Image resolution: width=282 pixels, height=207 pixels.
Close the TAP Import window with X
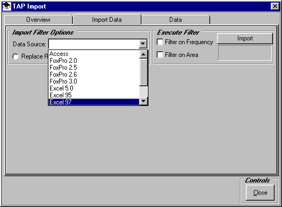point(275,6)
